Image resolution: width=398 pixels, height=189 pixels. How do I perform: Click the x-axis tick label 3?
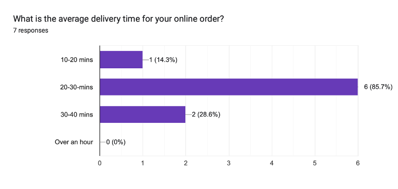point(228,163)
